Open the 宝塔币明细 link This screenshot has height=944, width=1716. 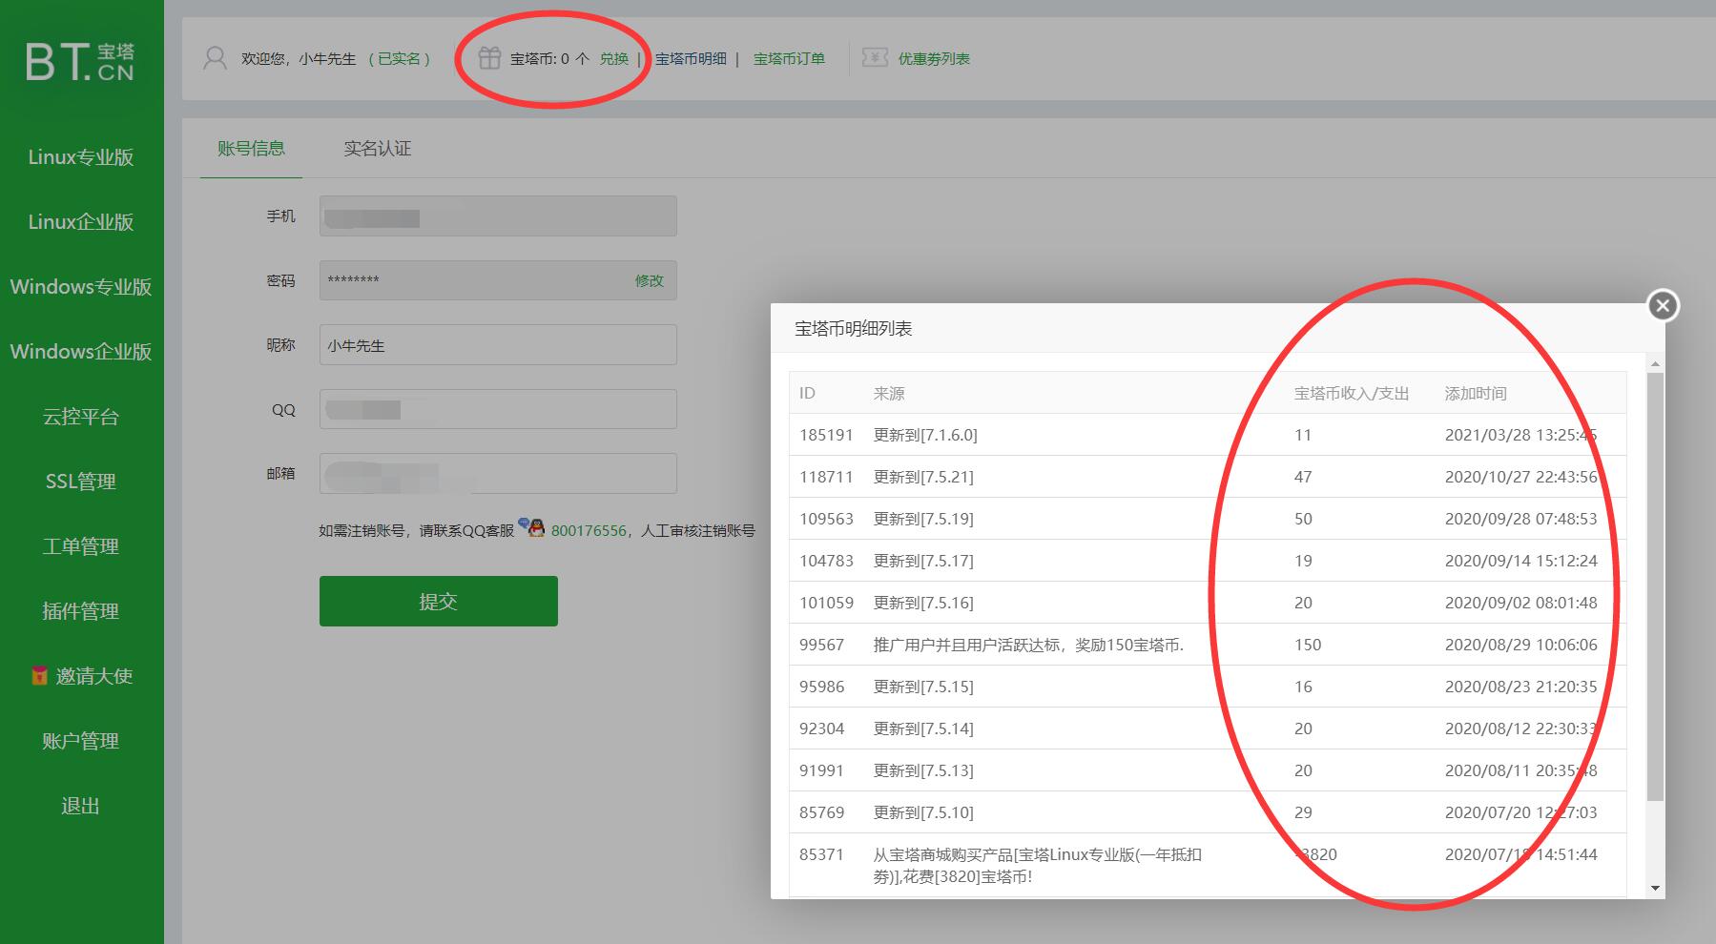tap(691, 58)
